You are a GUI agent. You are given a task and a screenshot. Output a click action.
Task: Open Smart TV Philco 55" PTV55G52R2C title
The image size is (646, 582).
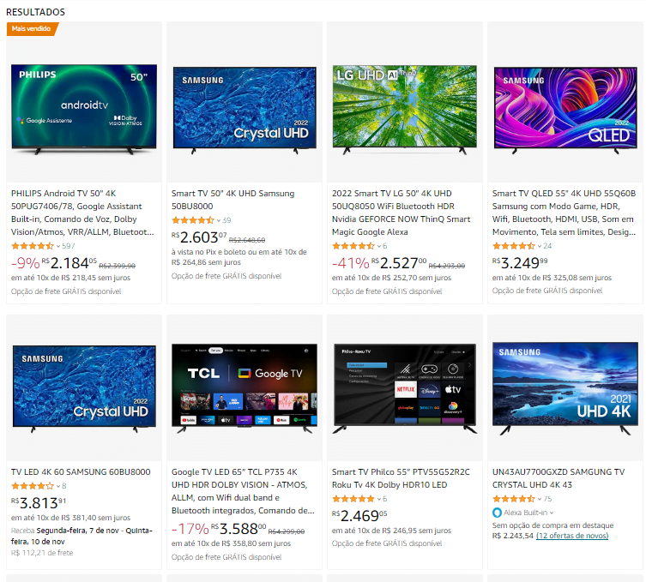click(x=401, y=478)
